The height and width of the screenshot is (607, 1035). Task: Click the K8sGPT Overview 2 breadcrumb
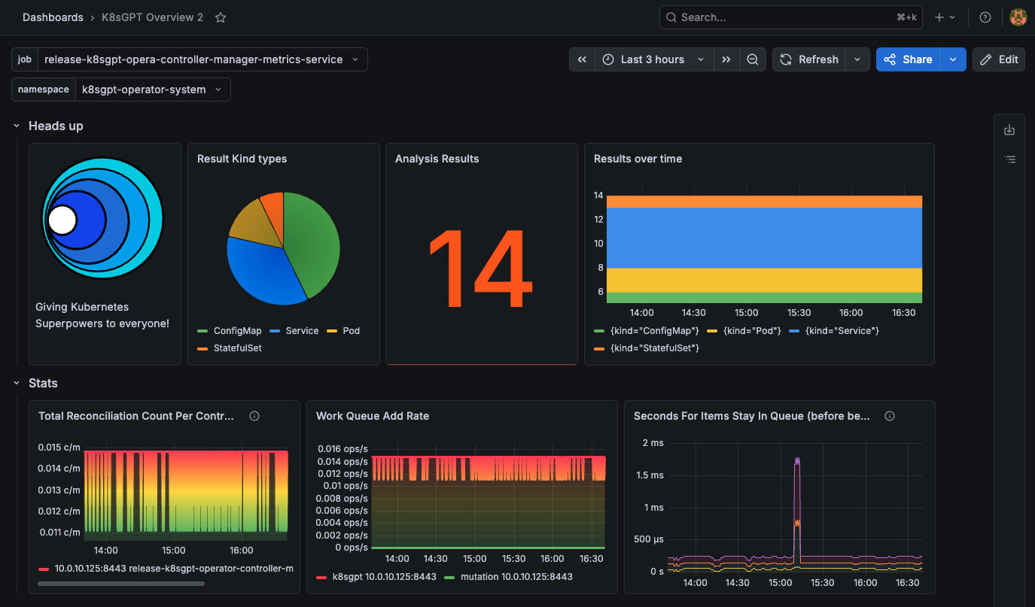pyautogui.click(x=152, y=17)
